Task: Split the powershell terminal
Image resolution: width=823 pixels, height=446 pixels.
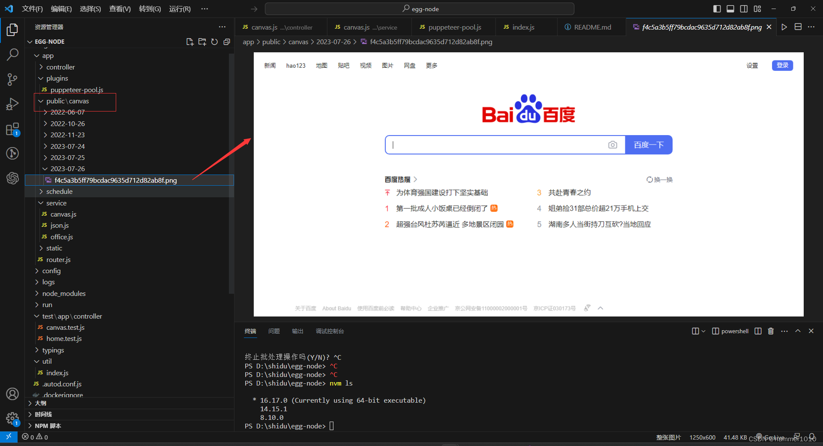Action: pos(758,331)
